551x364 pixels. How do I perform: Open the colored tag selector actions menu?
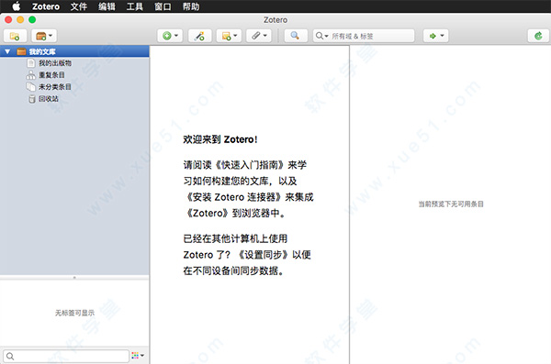click(138, 356)
